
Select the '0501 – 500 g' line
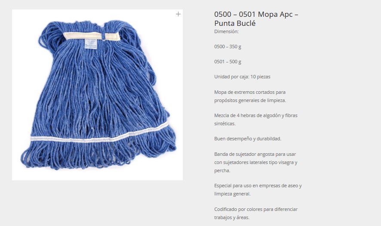227,62
